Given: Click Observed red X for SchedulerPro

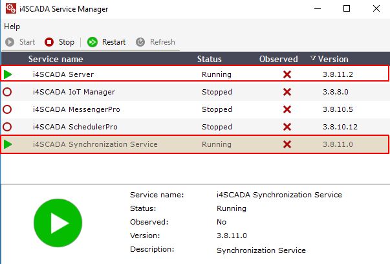Looking at the screenshot, I should (287, 127).
